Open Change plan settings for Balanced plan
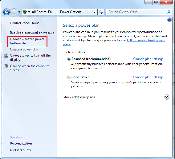 pyautogui.click(x=148, y=59)
